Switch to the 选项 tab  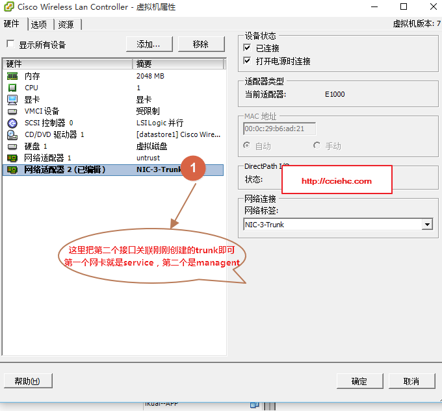39,24
